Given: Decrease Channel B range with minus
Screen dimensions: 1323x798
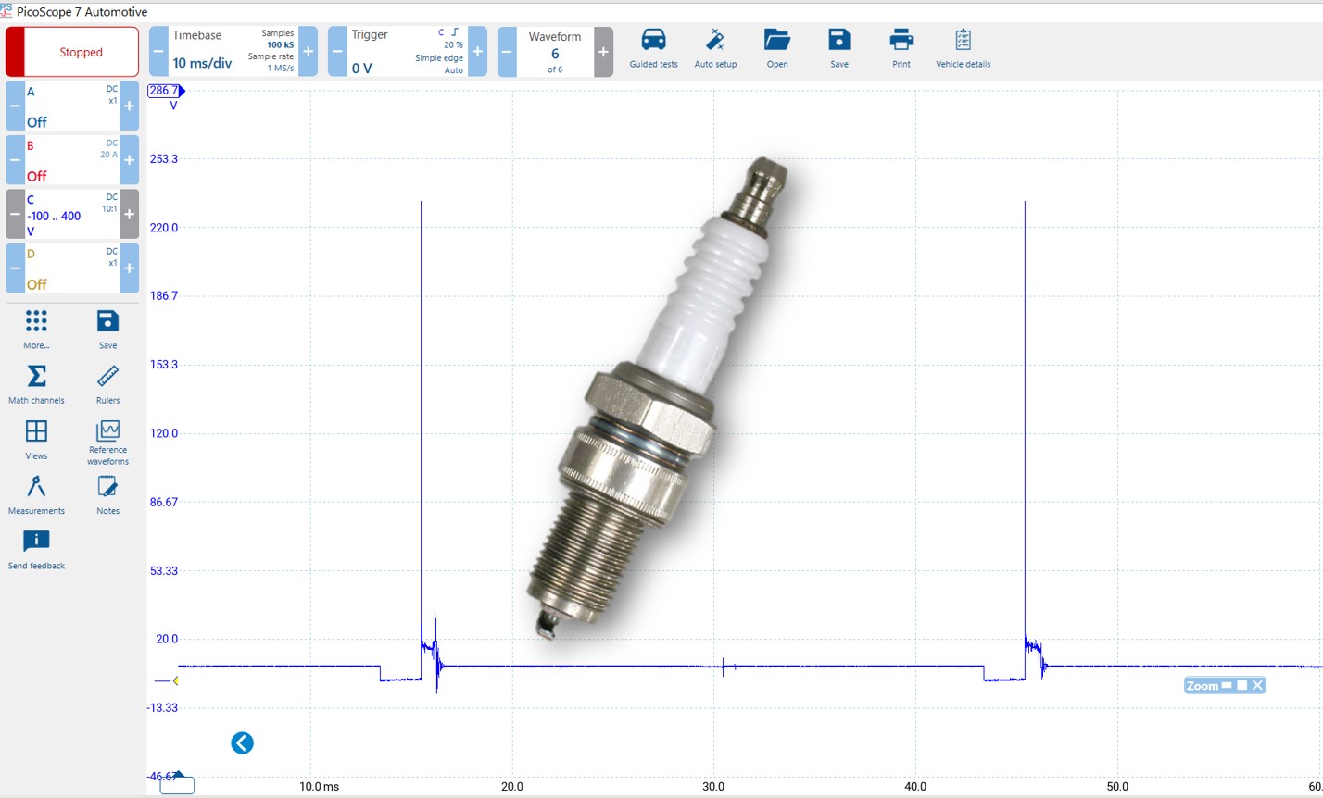Looking at the screenshot, I should [x=15, y=160].
